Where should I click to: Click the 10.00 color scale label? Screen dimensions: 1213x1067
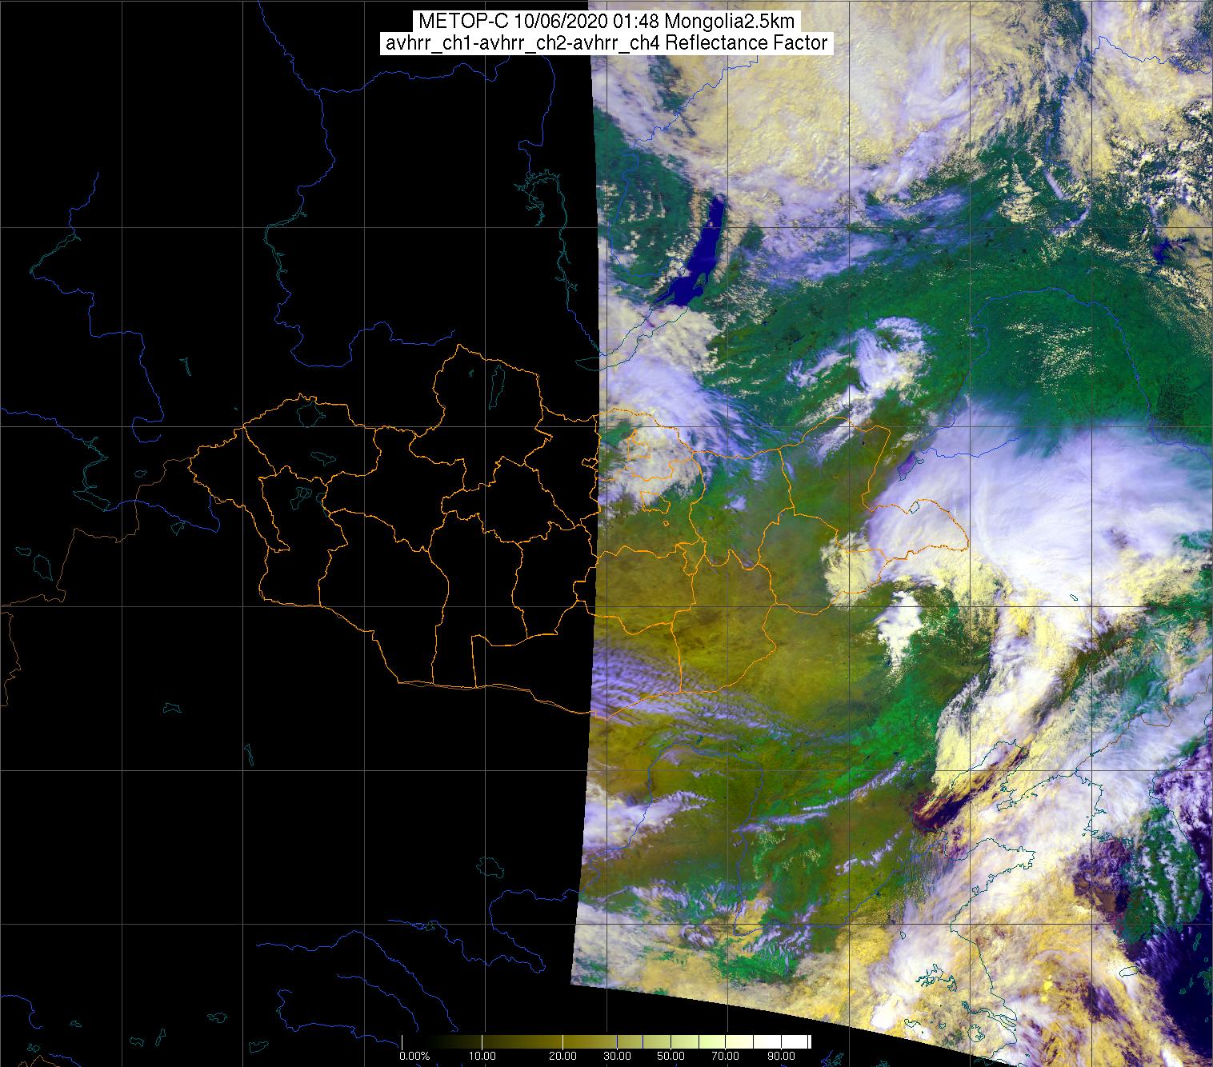click(x=484, y=1057)
